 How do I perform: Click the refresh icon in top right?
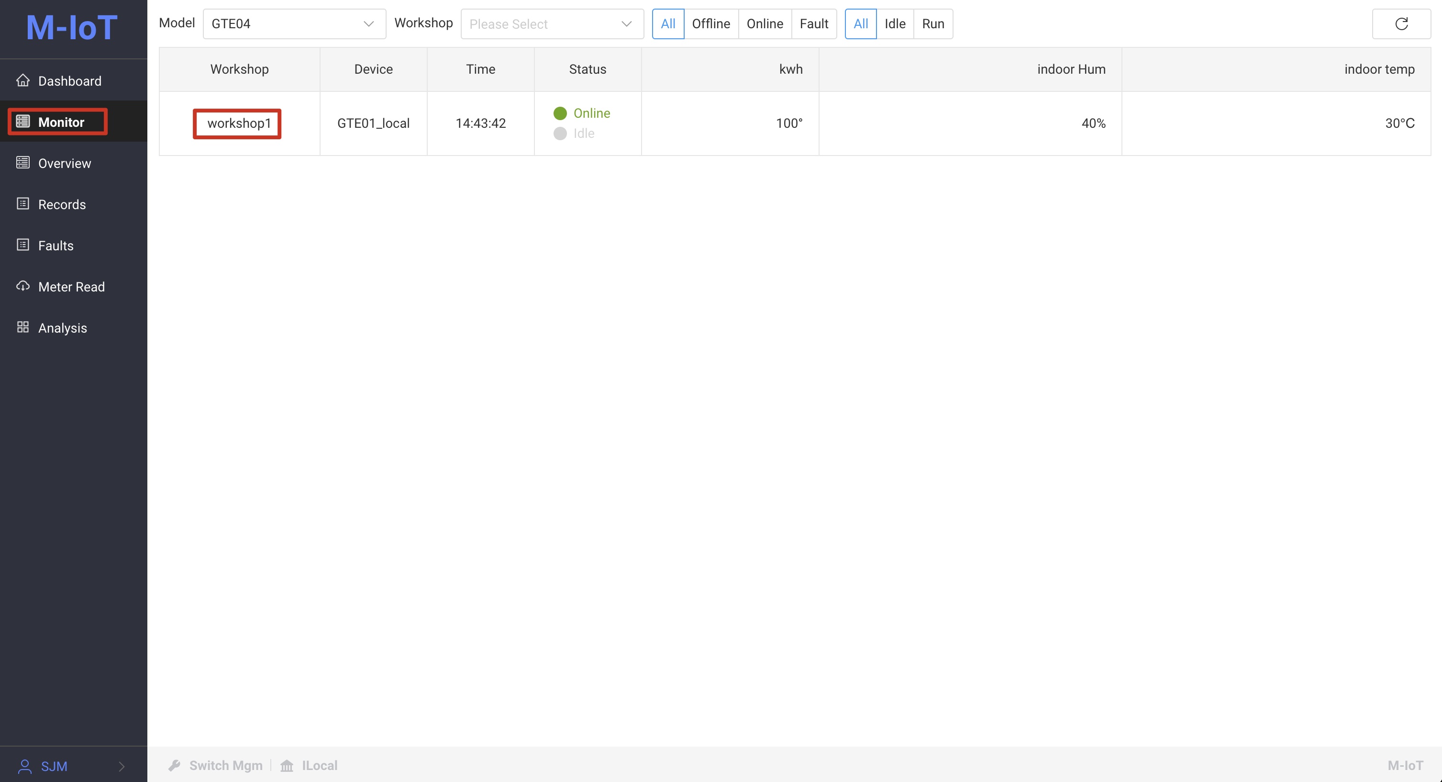point(1400,23)
